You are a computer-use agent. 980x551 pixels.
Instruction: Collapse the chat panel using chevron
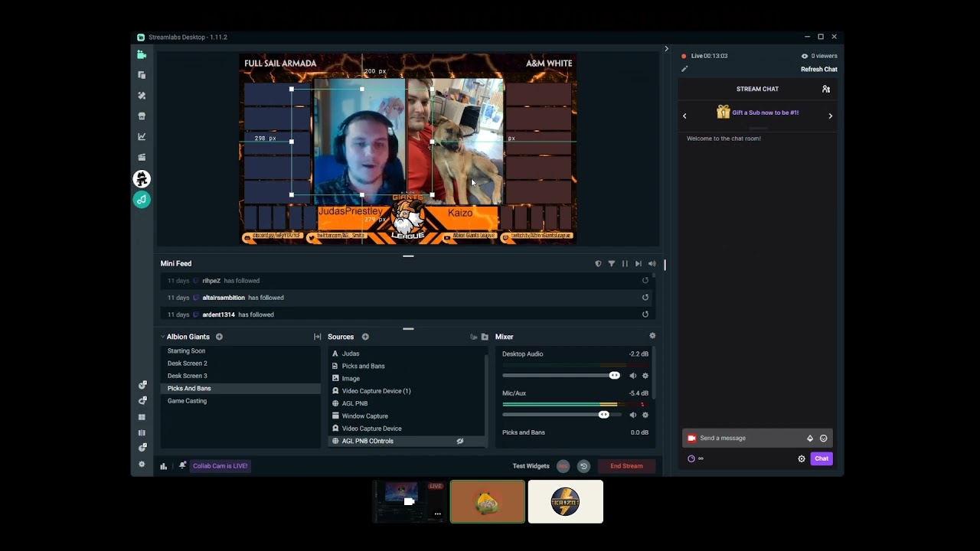coord(666,49)
